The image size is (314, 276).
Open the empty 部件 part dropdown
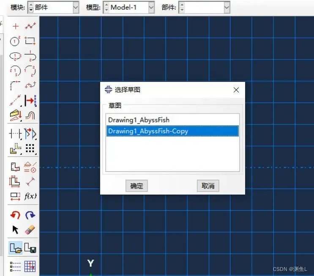pyautogui.click(x=227, y=8)
